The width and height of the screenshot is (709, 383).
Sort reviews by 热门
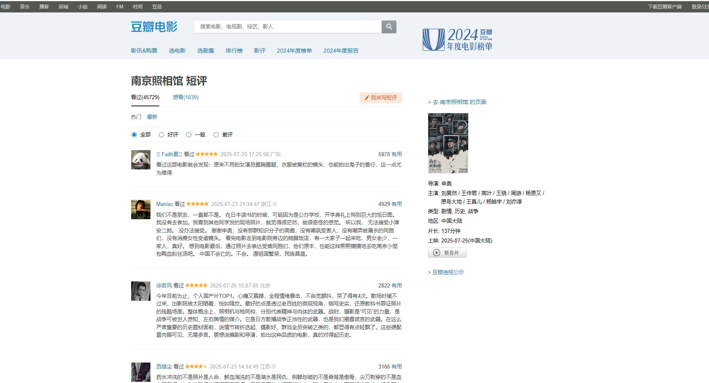pos(136,117)
